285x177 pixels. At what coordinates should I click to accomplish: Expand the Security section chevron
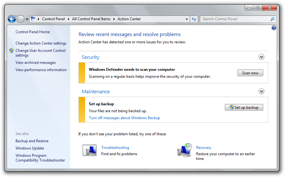point(261,57)
